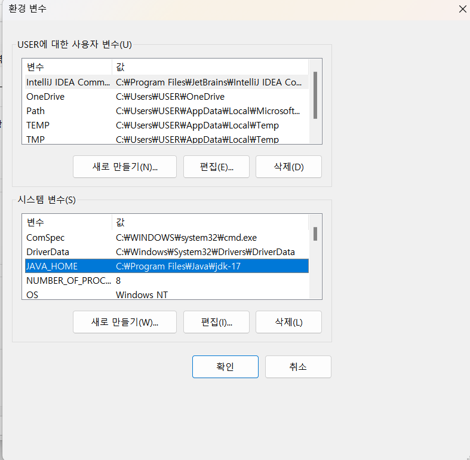
Task: Select the OneDrive user variable
Action: pos(167,97)
